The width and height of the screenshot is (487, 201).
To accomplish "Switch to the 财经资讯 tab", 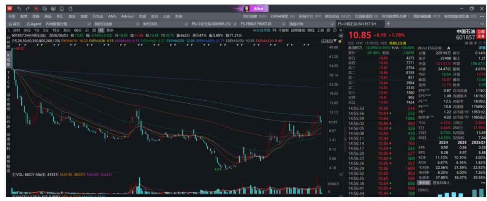I will click(151, 24).
